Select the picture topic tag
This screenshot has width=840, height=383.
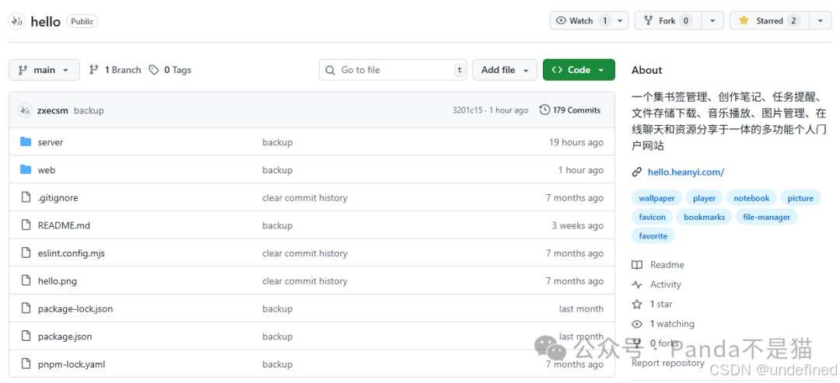tap(800, 198)
